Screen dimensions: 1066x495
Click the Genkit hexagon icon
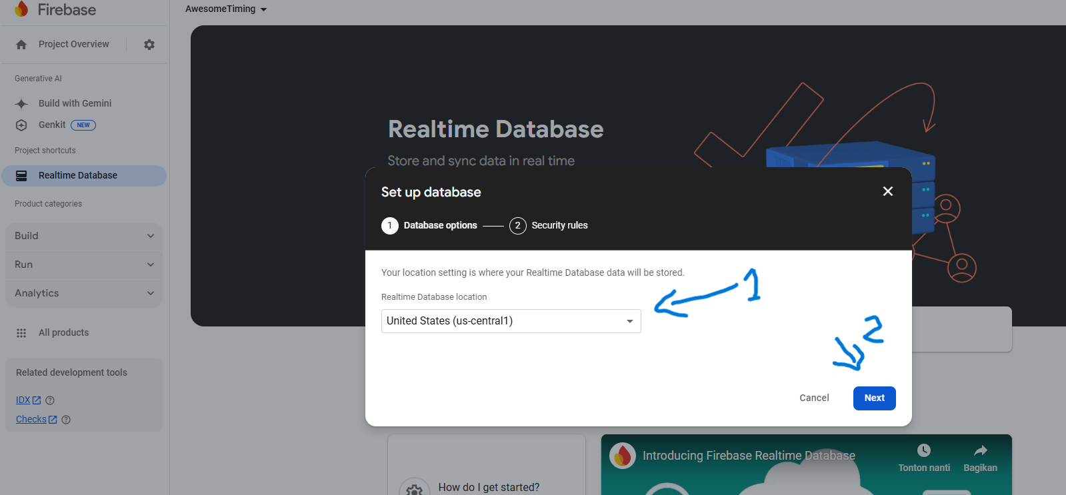(x=21, y=125)
